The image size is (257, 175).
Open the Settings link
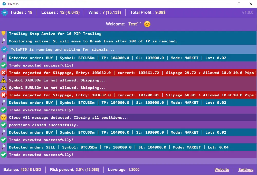[x=246, y=170]
